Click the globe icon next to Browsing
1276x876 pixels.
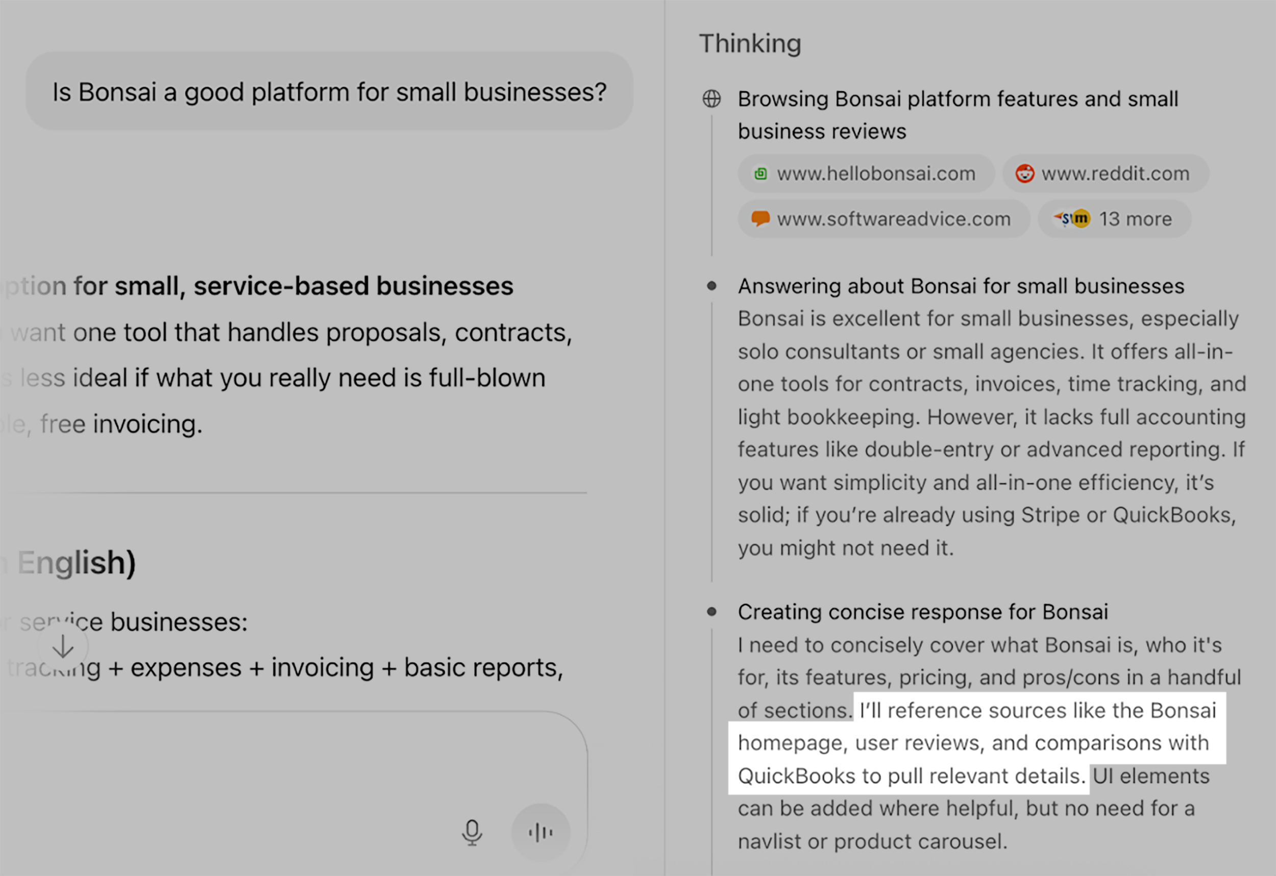(x=712, y=99)
